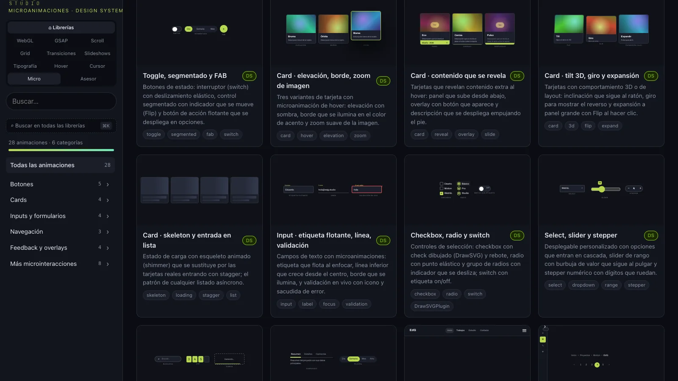Click the DS badge on Input etiqueta flotante card
Viewport: 678px width, 381px height.
coord(383,240)
